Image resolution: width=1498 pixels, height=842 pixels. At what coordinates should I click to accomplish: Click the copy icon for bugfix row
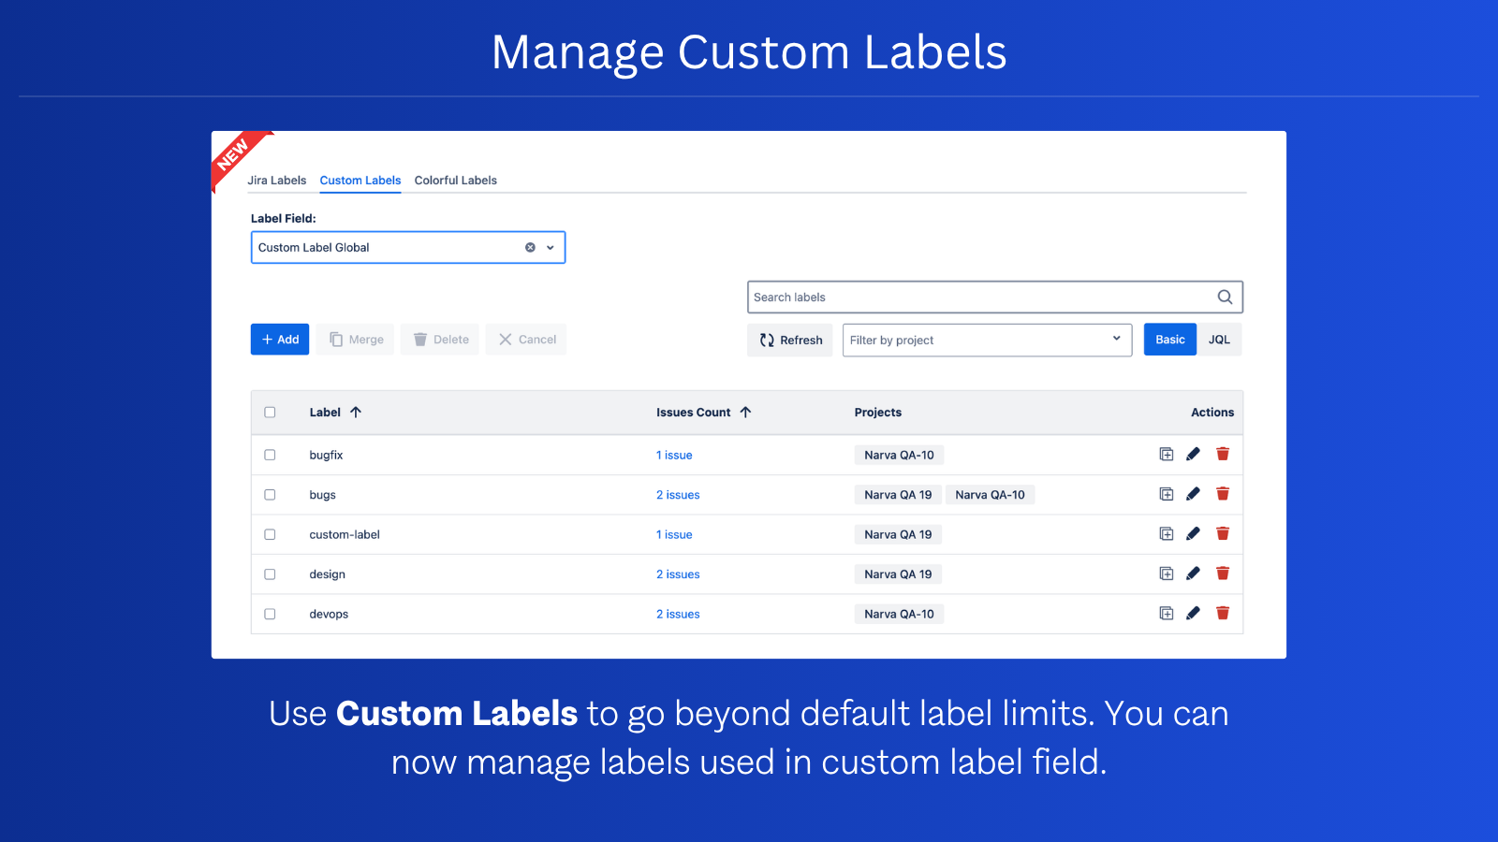[x=1167, y=454]
